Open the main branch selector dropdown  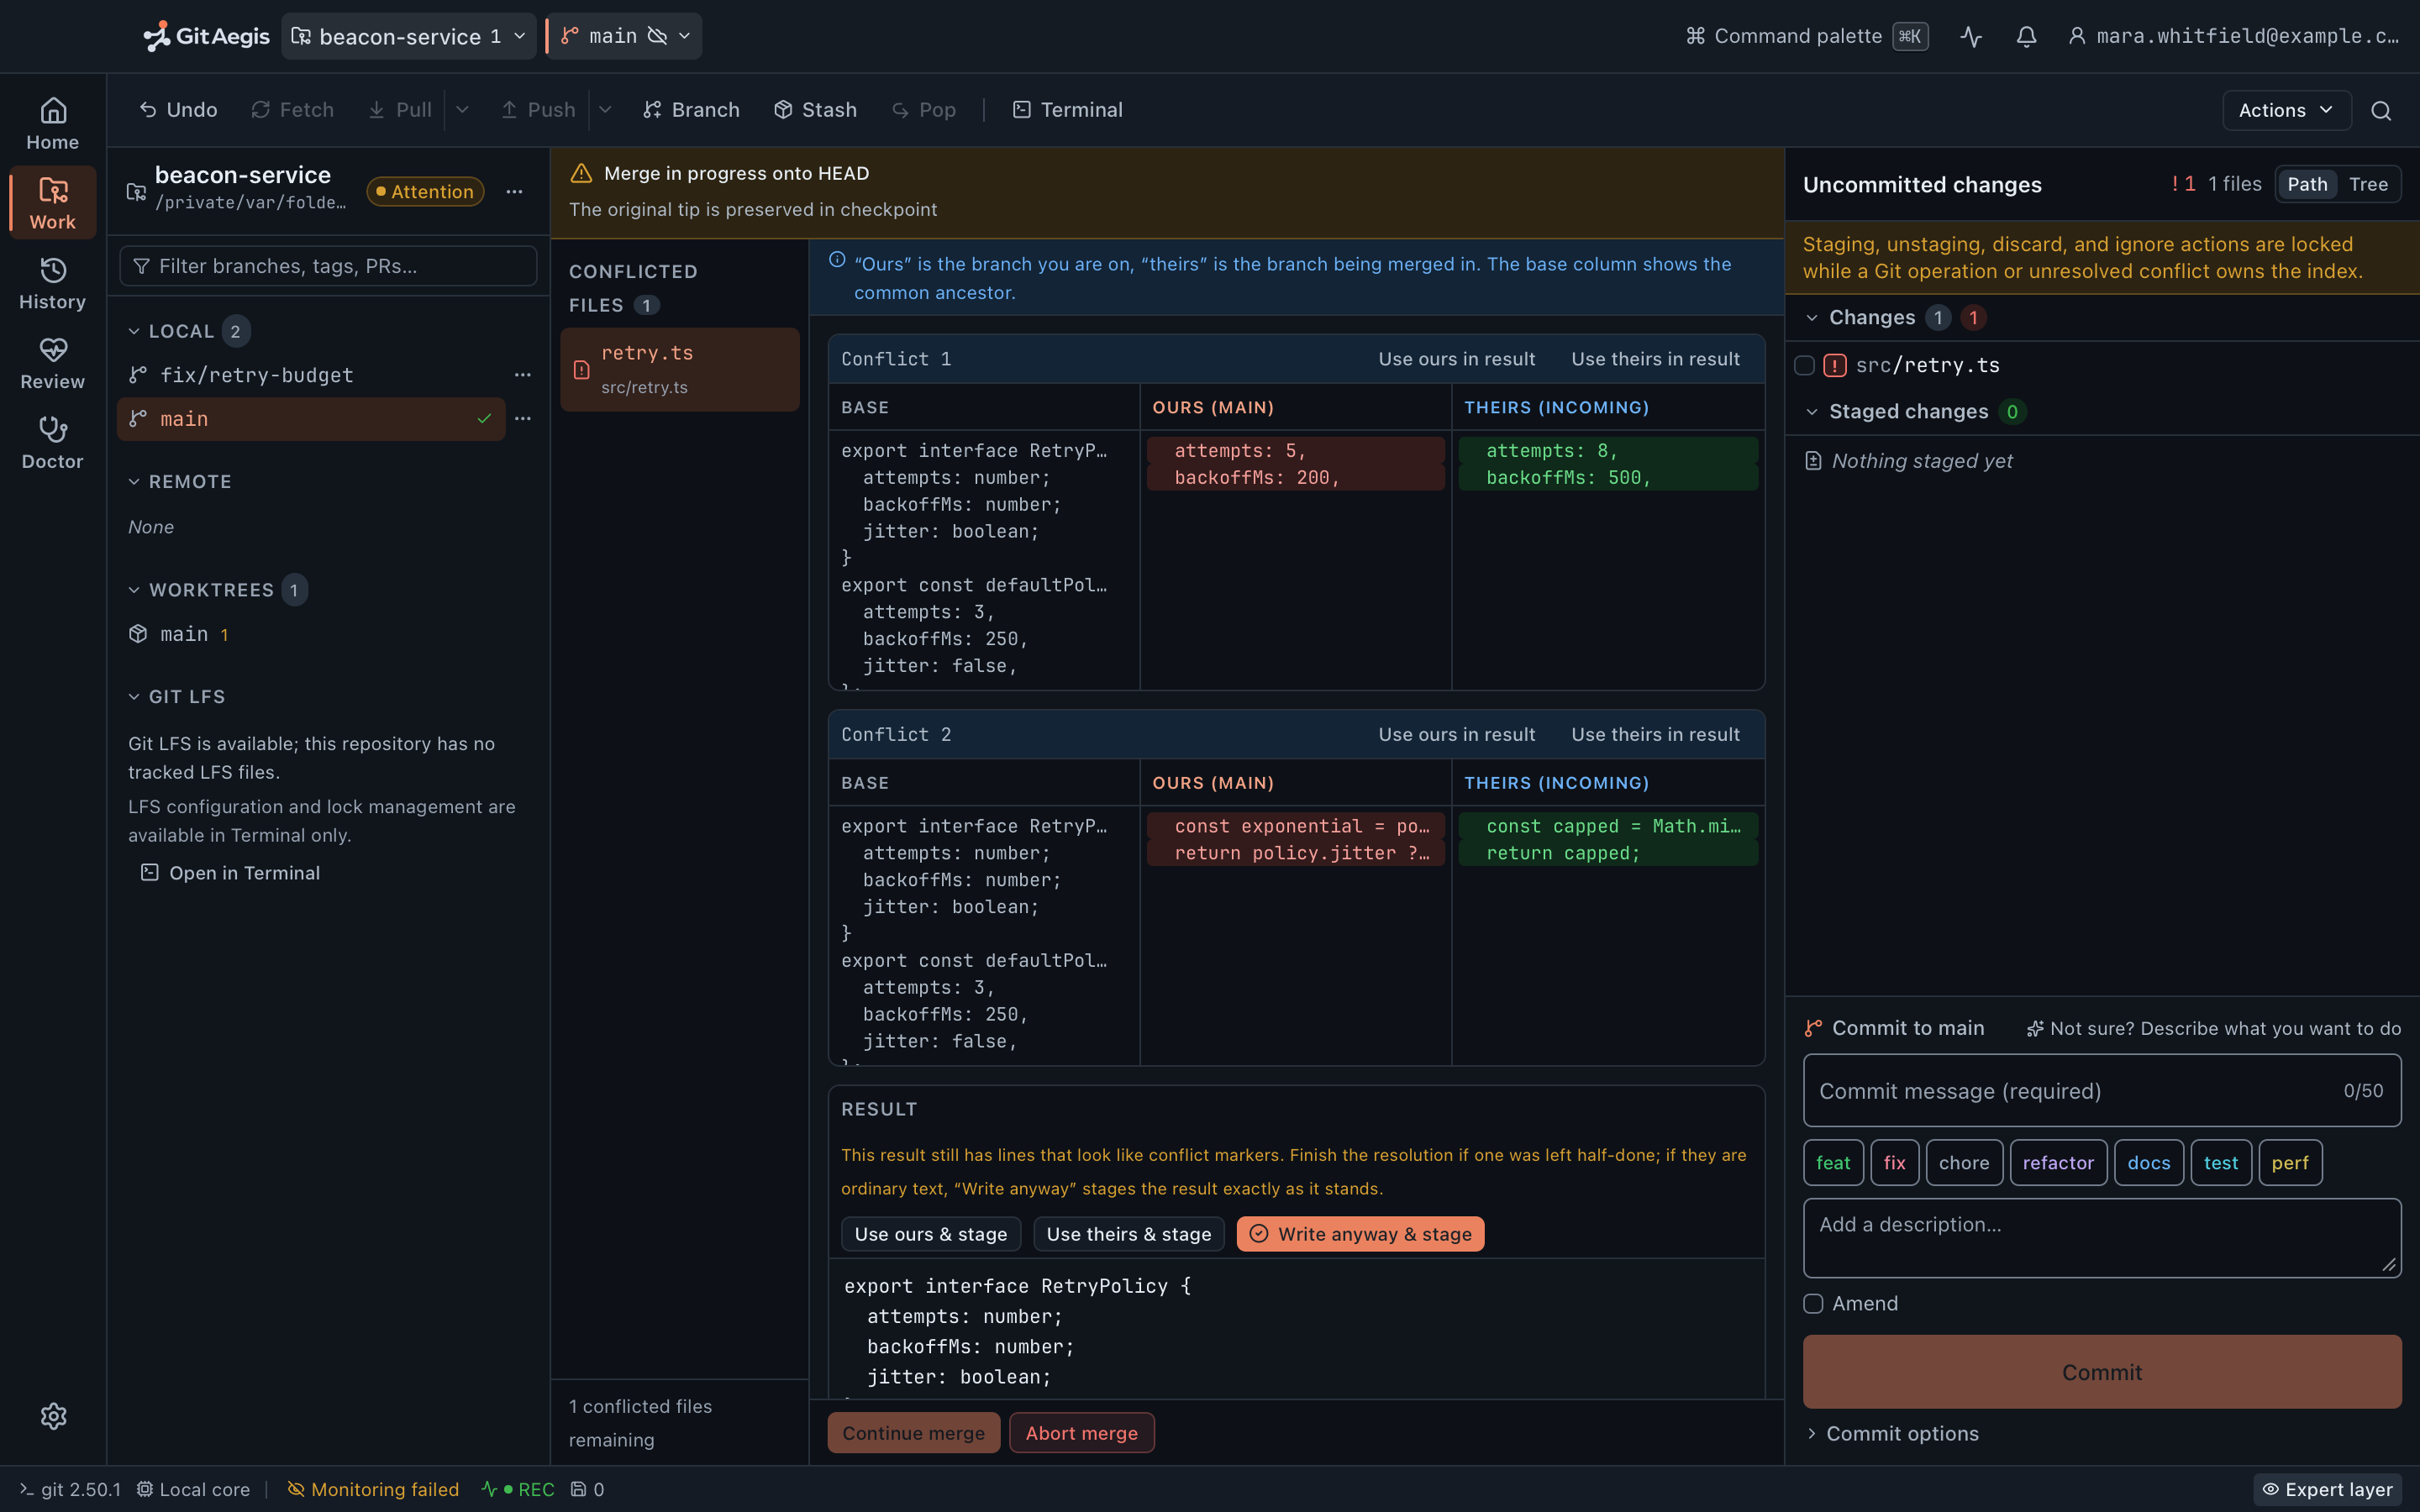[x=625, y=36]
